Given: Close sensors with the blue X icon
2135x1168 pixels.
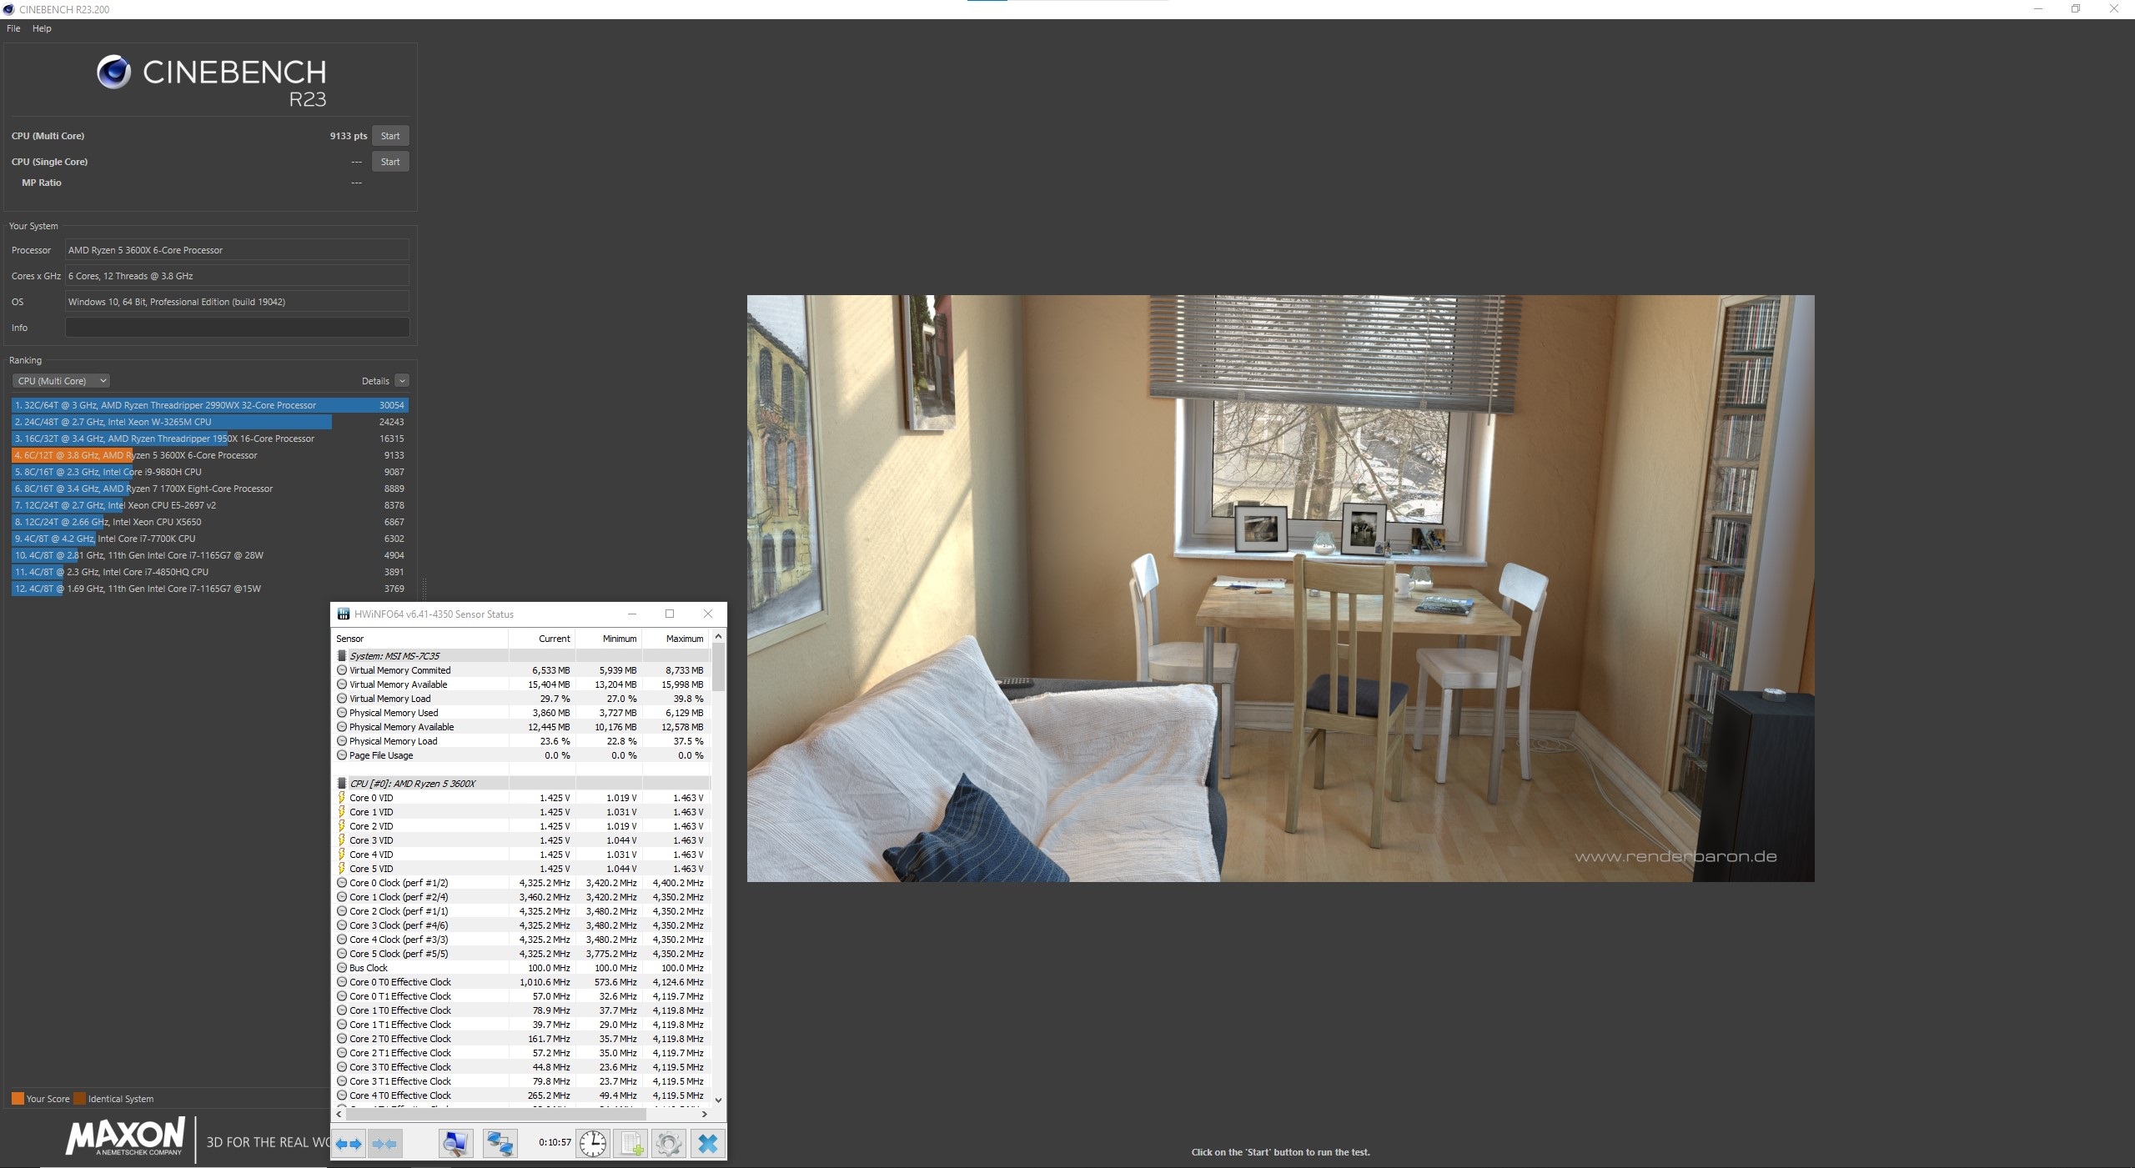Looking at the screenshot, I should [707, 1143].
